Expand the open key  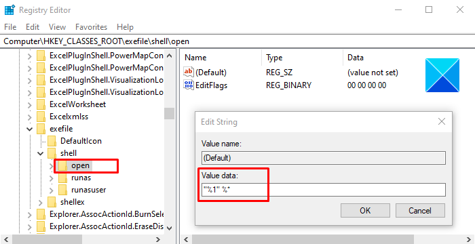tap(52, 166)
